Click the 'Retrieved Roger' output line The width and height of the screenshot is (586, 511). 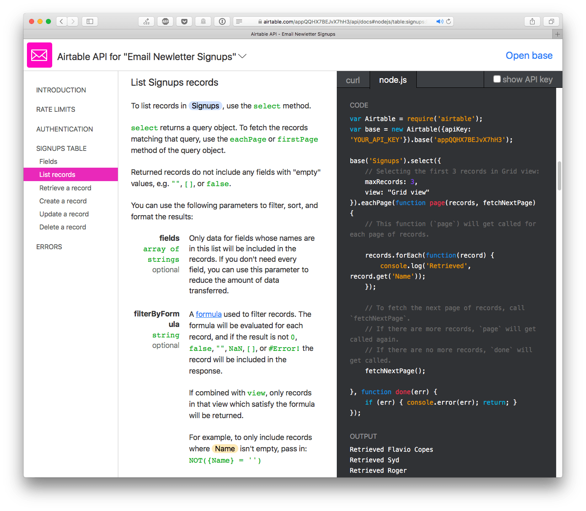point(378,471)
